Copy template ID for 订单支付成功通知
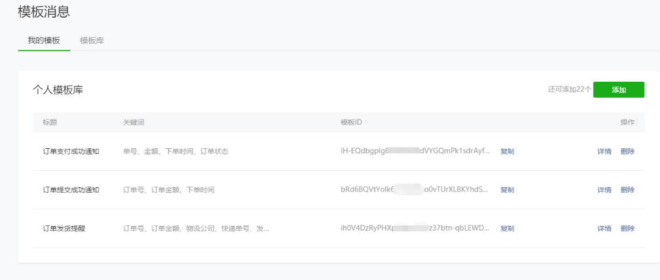Viewport: 660px width, 280px height. click(507, 151)
